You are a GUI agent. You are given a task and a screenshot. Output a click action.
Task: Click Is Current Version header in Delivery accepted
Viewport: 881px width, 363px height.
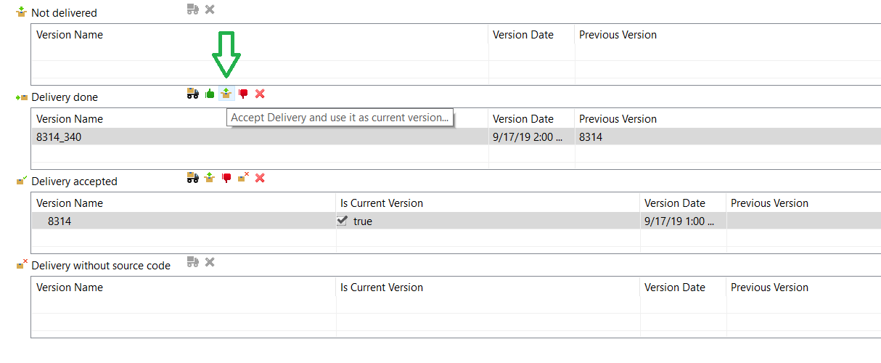[x=382, y=203]
